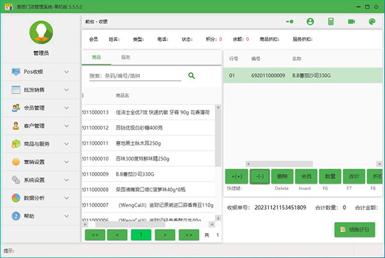Open the calculator tool icon

click(x=330, y=21)
